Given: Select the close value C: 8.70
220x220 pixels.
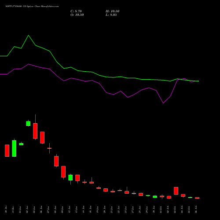Looking at the screenshot, I should [76, 11].
